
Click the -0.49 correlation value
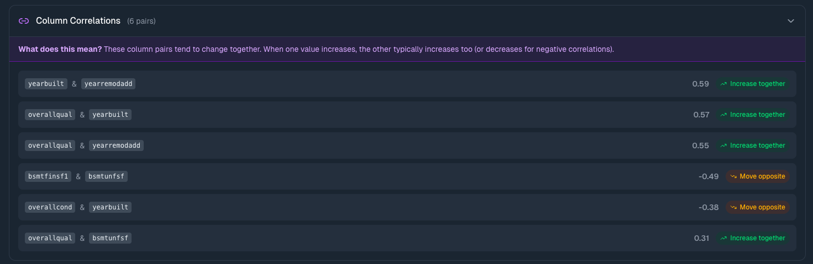point(708,176)
